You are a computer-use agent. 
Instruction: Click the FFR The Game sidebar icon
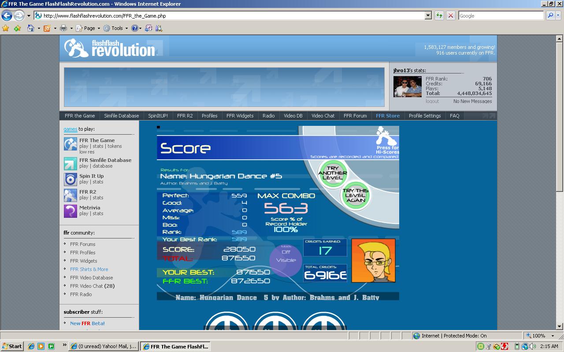tap(70, 144)
